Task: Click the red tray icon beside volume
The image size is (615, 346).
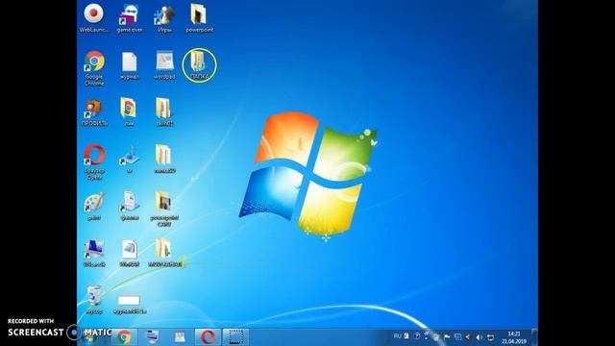Action: pos(468,337)
